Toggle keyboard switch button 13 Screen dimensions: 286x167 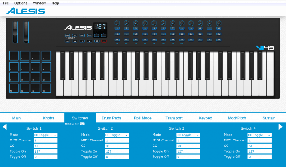pyautogui.click(x=117, y=34)
